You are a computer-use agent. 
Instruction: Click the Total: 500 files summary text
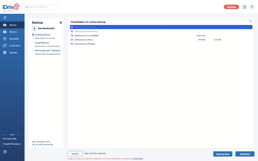[x=95, y=154]
